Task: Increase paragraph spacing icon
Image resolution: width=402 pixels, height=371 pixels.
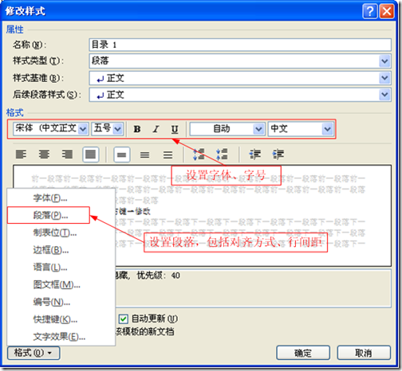Action: click(x=199, y=154)
